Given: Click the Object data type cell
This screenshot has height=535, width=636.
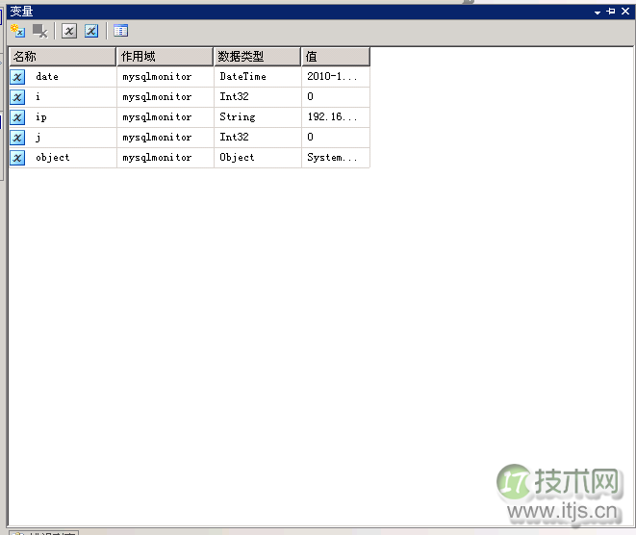Looking at the screenshot, I should pyautogui.click(x=237, y=158).
